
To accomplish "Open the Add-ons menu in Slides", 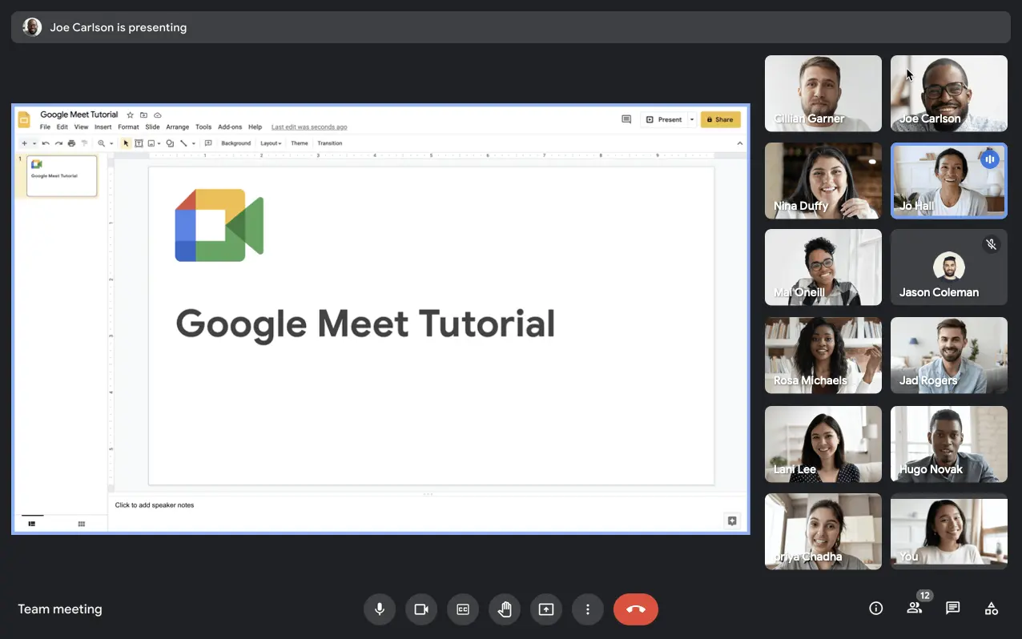I will 230,127.
